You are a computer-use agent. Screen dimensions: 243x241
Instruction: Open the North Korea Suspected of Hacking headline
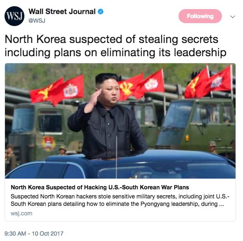click(100, 187)
